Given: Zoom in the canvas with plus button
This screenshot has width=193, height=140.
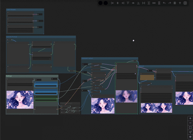Looking at the screenshot, I should pyautogui.click(x=190, y=118).
